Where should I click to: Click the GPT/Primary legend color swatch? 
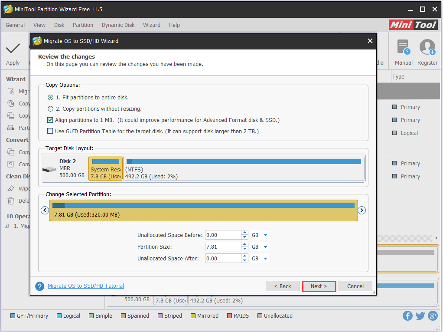(13, 316)
